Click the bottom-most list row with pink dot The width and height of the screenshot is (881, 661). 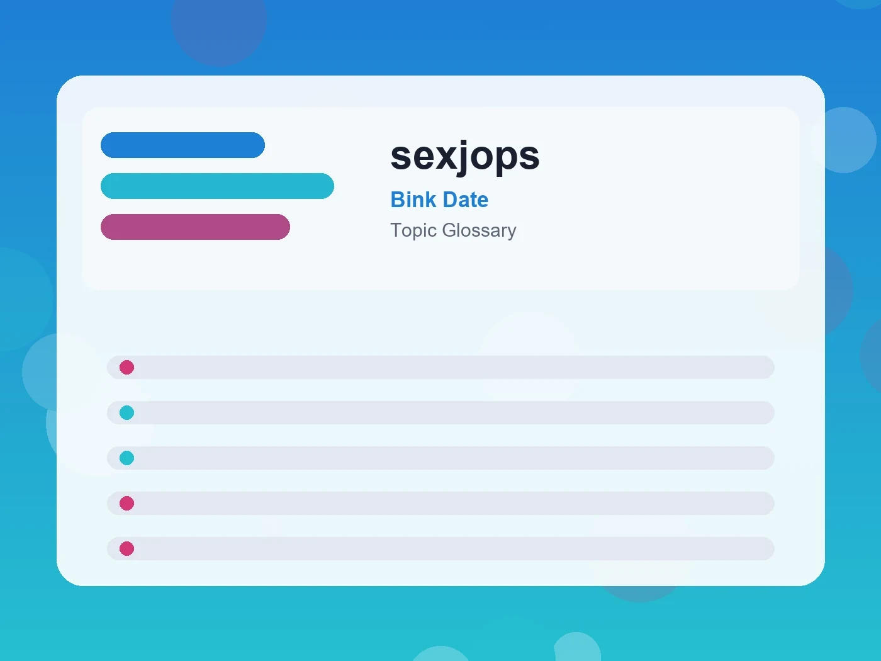[441, 548]
